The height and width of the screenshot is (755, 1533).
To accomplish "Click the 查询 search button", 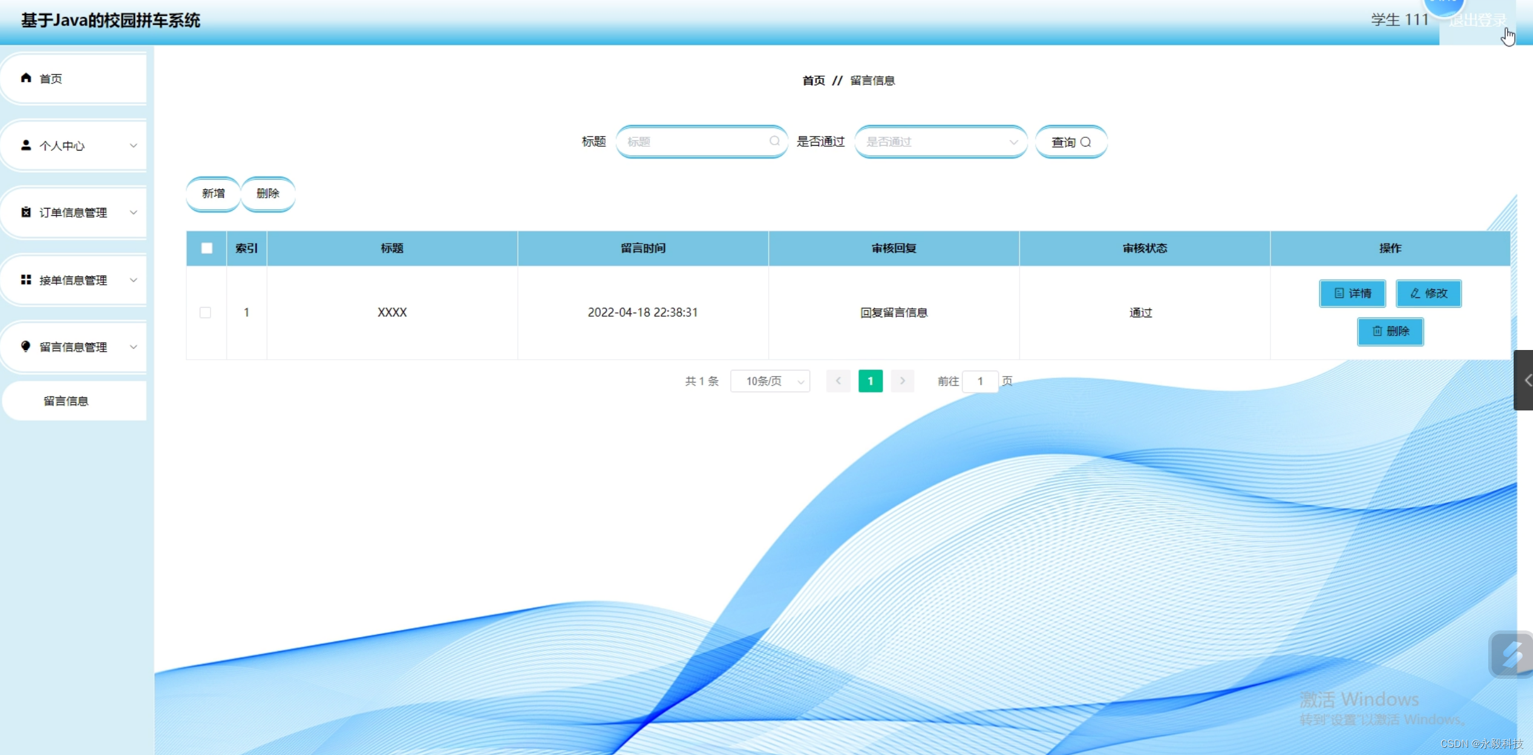I will [x=1071, y=142].
